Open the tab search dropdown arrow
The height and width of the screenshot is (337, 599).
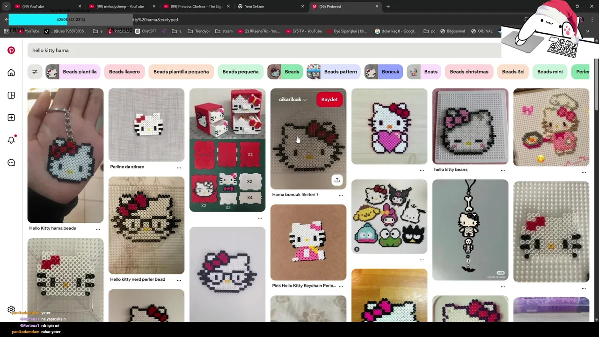click(x=6, y=7)
